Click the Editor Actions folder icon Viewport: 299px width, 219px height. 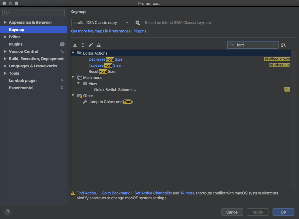(x=79, y=53)
